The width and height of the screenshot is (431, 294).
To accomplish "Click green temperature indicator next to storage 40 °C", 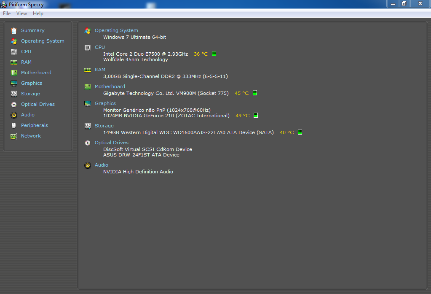I will click(300, 132).
